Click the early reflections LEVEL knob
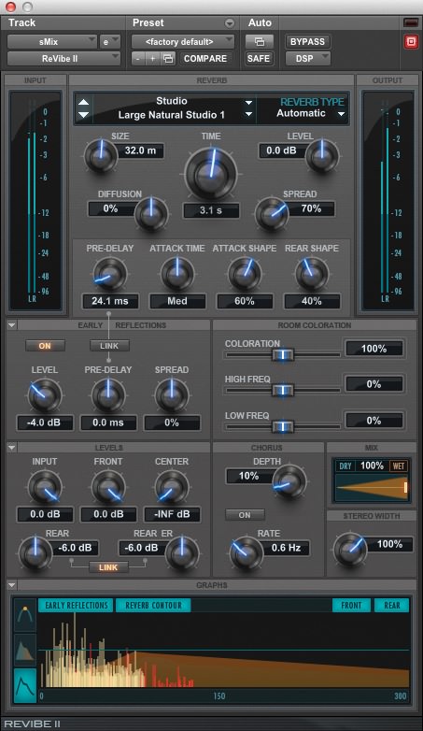This screenshot has height=731, width=423. 45,395
